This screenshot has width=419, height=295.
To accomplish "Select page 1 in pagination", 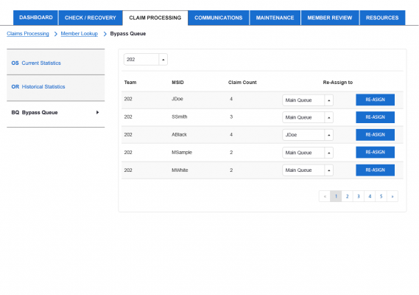I will point(336,196).
